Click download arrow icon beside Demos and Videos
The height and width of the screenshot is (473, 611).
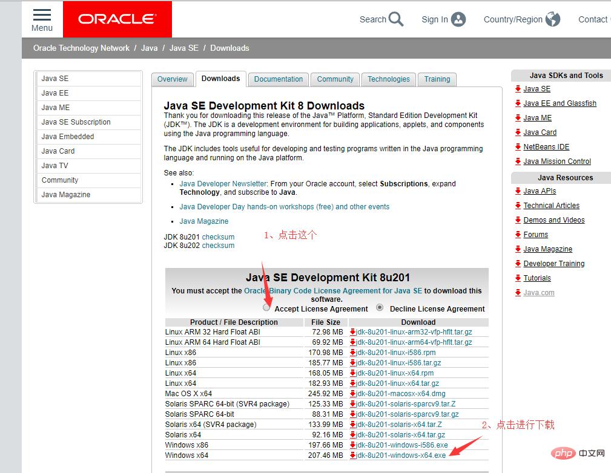pos(518,220)
